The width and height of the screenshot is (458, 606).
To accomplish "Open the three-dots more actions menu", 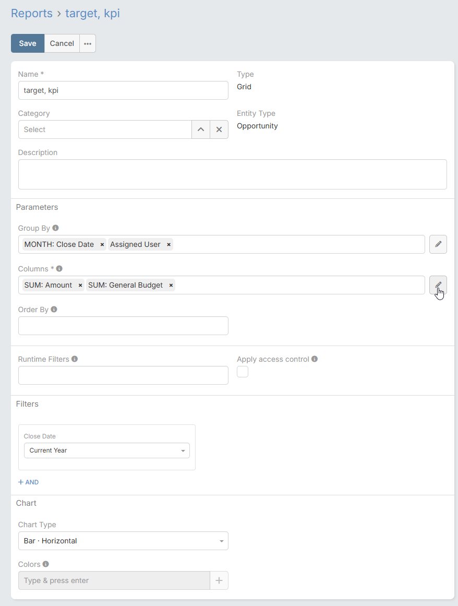I will (x=88, y=43).
